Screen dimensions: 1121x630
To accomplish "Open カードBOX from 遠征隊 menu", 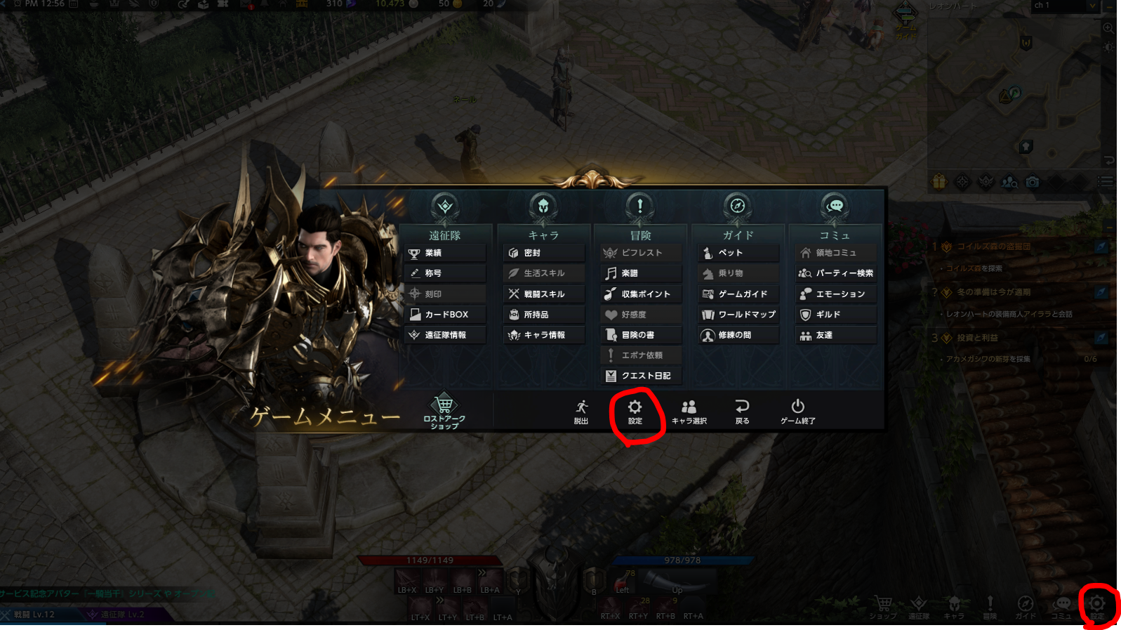I will click(445, 315).
